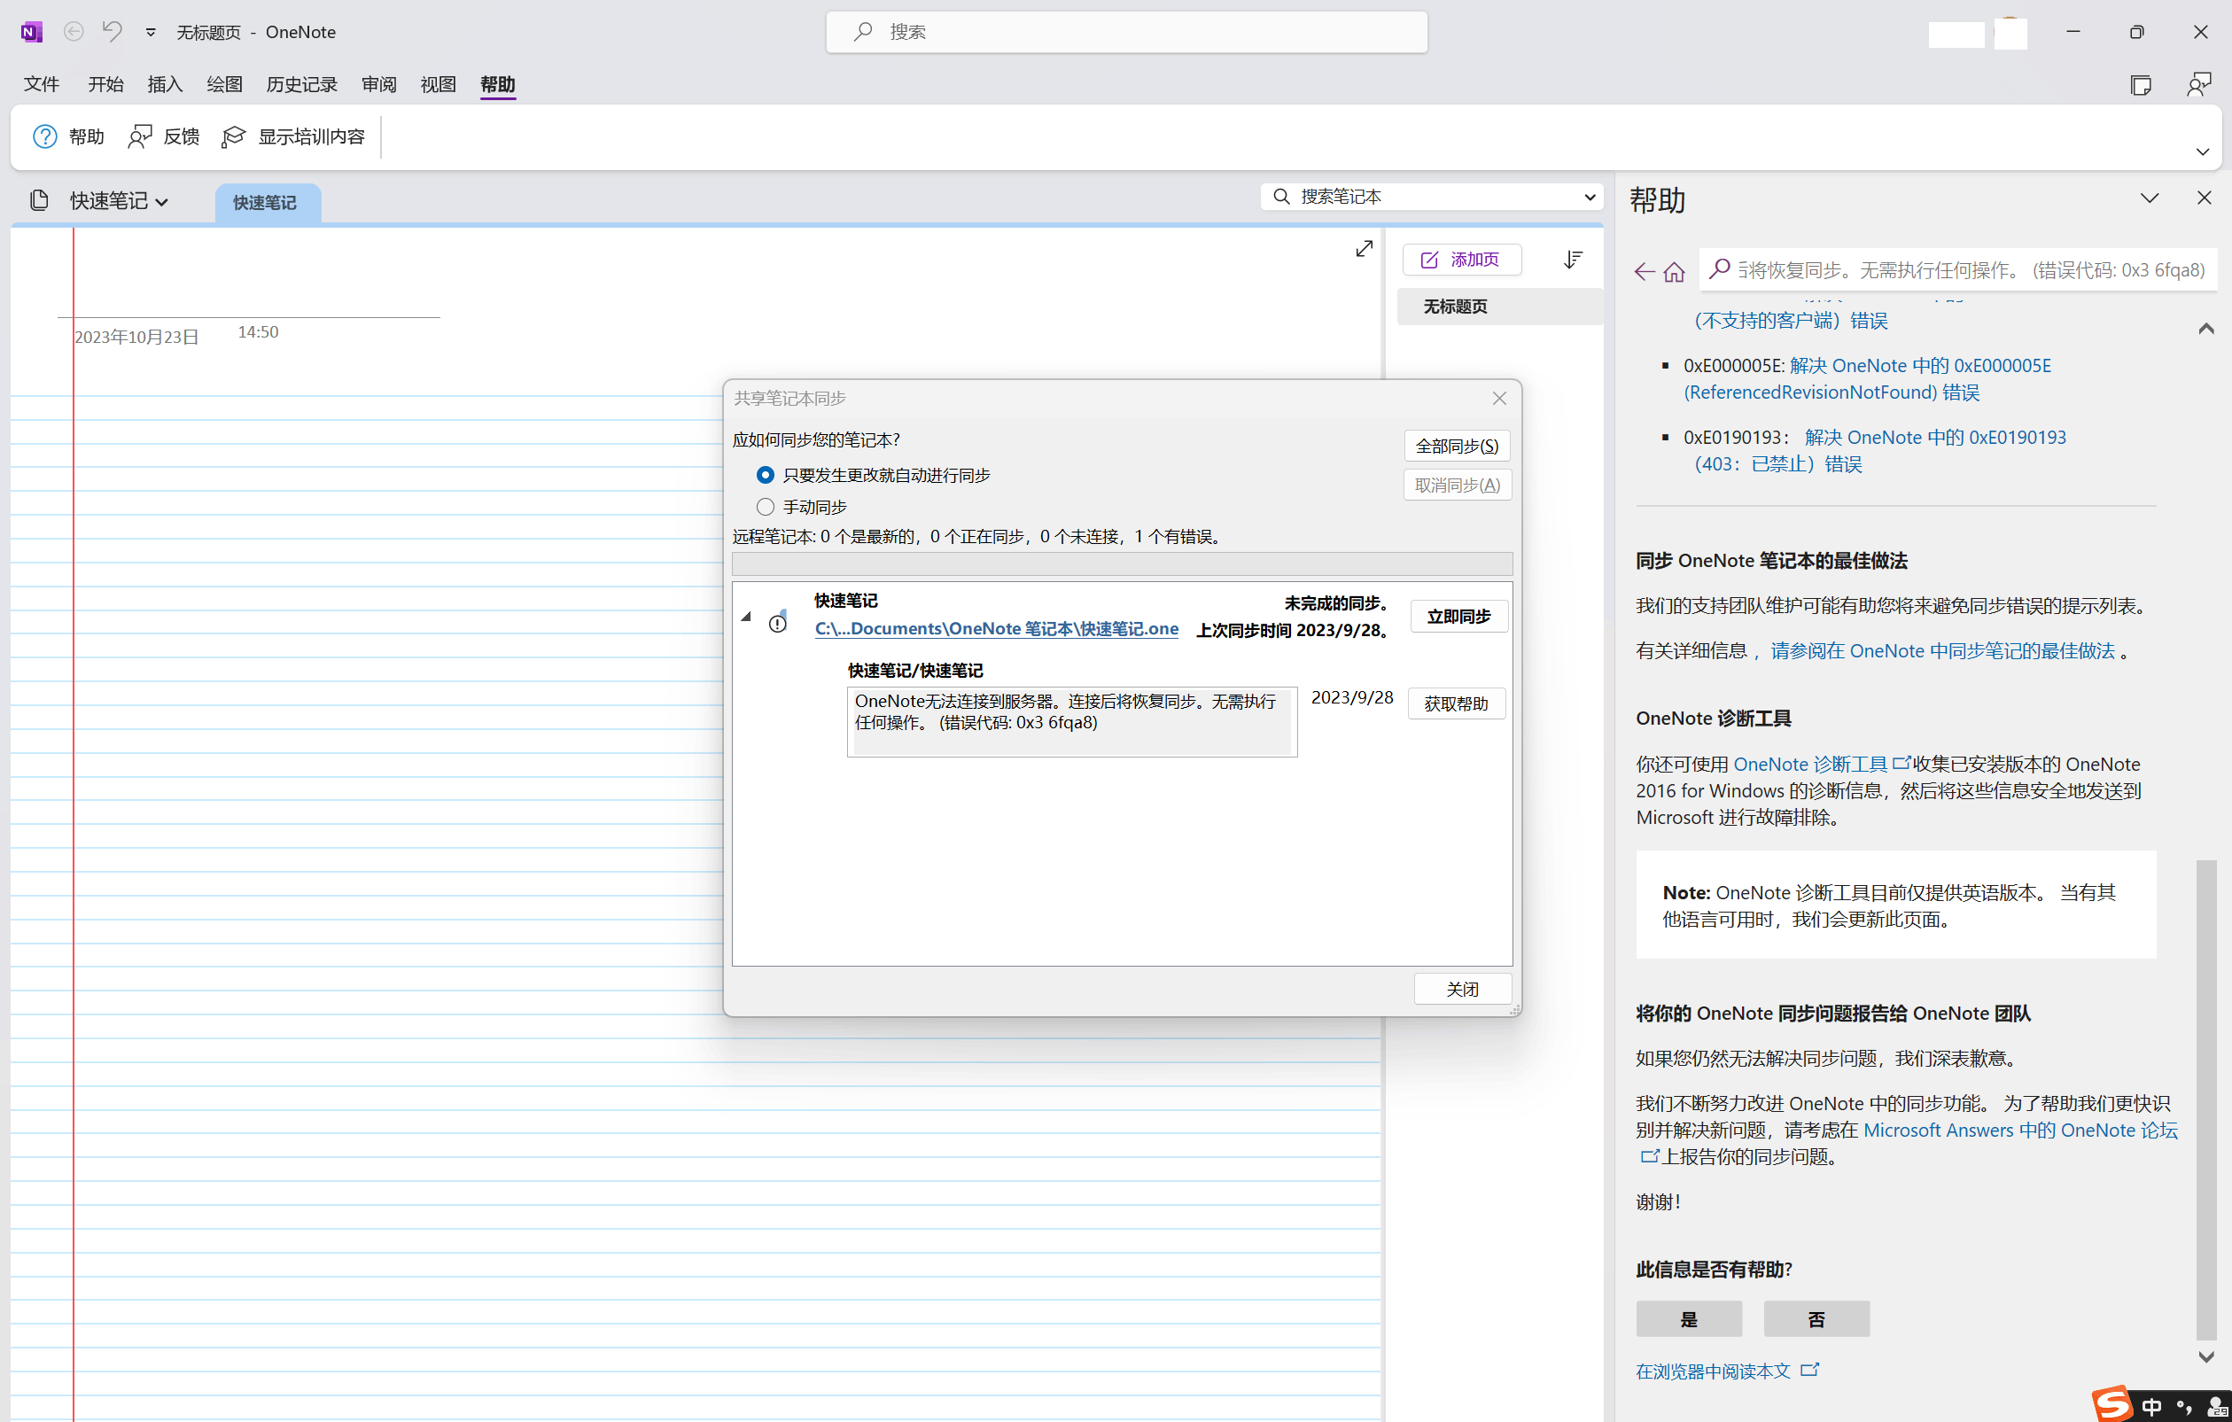Click the Sogou input method S icon
Screen dimensions: 2232x1422
2111,1404
